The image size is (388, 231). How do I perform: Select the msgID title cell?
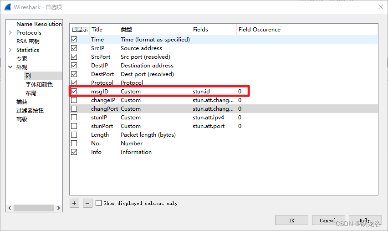100,92
